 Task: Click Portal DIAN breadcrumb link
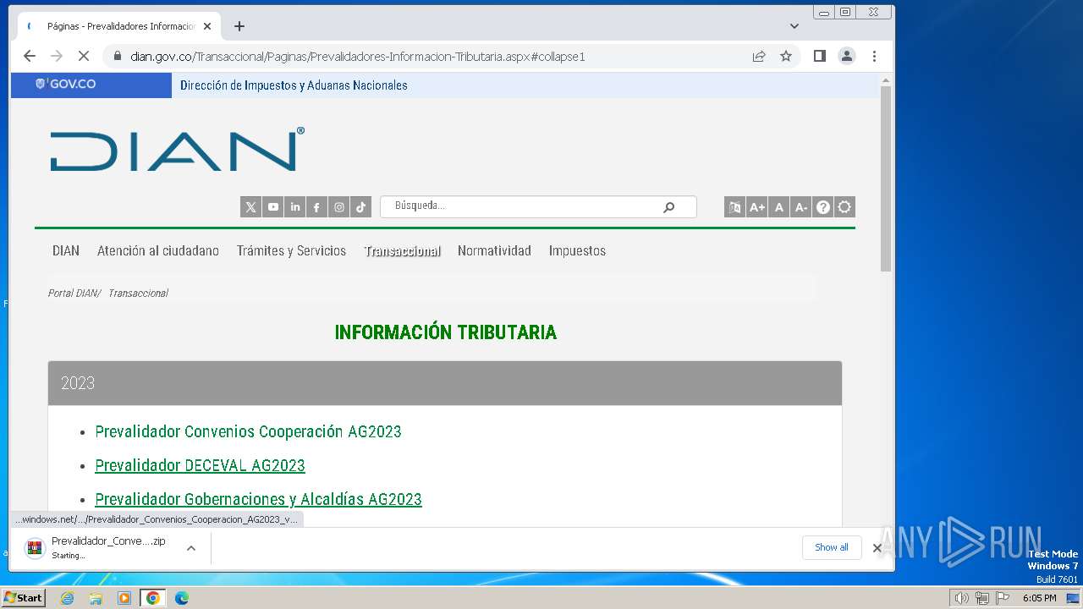pos(73,293)
